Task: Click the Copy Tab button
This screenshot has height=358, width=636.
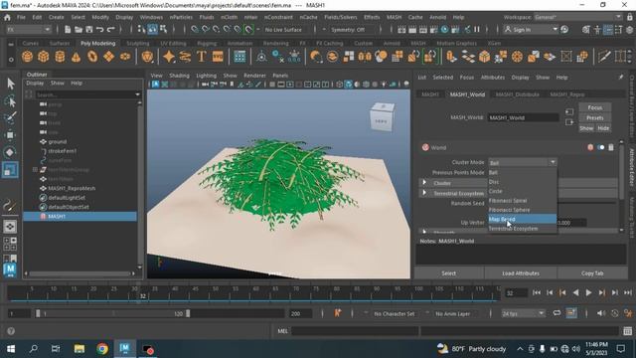Action: [x=592, y=273]
